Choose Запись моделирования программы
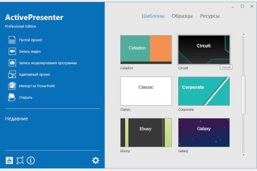257x171 pixels. 48,63
